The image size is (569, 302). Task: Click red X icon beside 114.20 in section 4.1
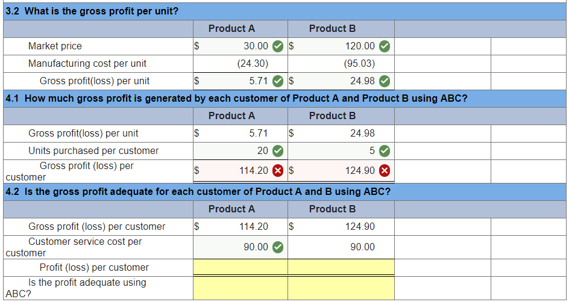[x=278, y=171]
